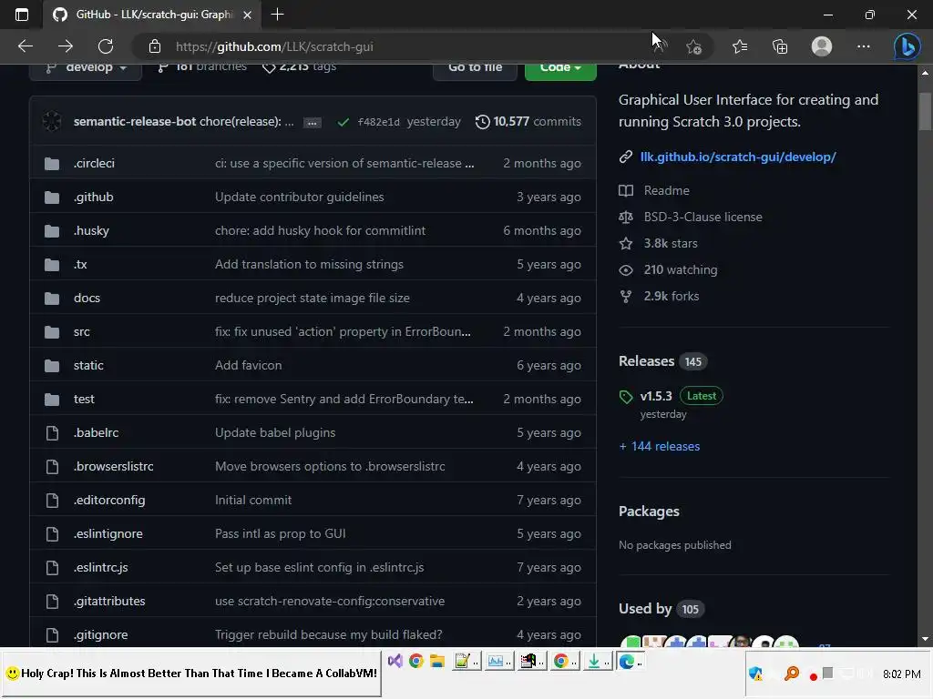Click the .editorconfig file icon
Image resolution: width=933 pixels, height=699 pixels.
tap(52, 501)
